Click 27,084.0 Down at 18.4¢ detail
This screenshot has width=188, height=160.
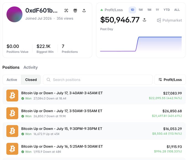pyautogui.click(x=50, y=98)
